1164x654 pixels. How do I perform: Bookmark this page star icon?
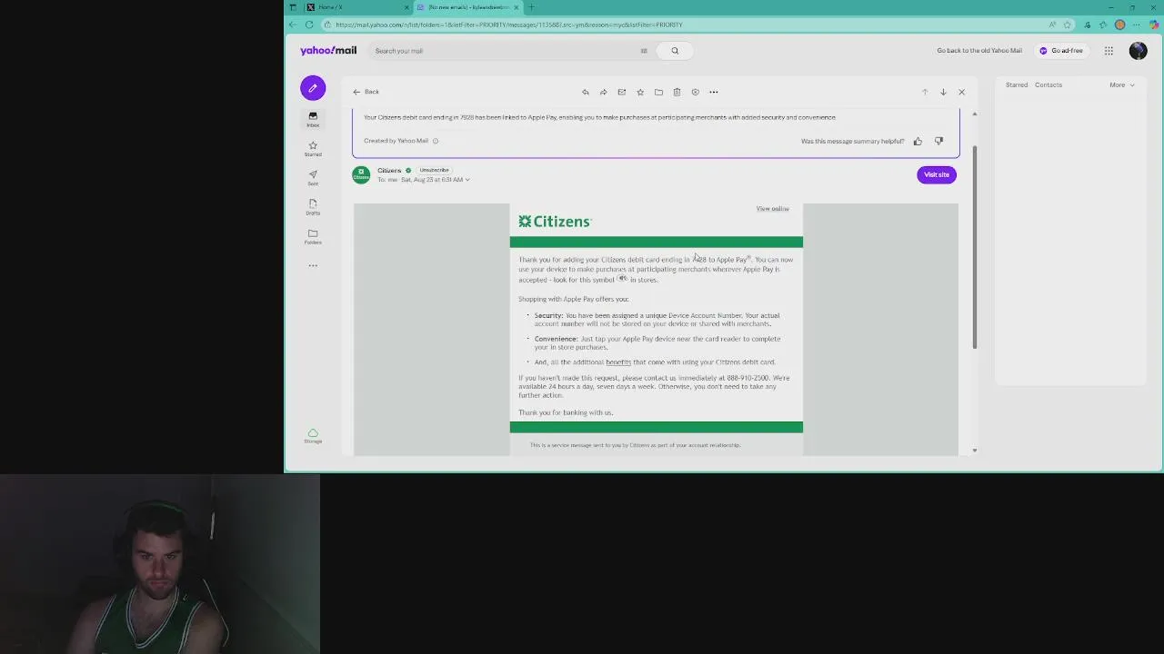(x=1068, y=25)
